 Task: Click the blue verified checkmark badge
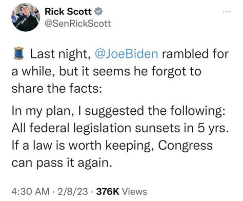coord(98,12)
